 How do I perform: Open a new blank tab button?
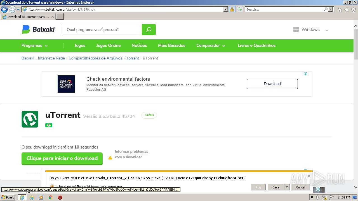[x=60, y=17]
